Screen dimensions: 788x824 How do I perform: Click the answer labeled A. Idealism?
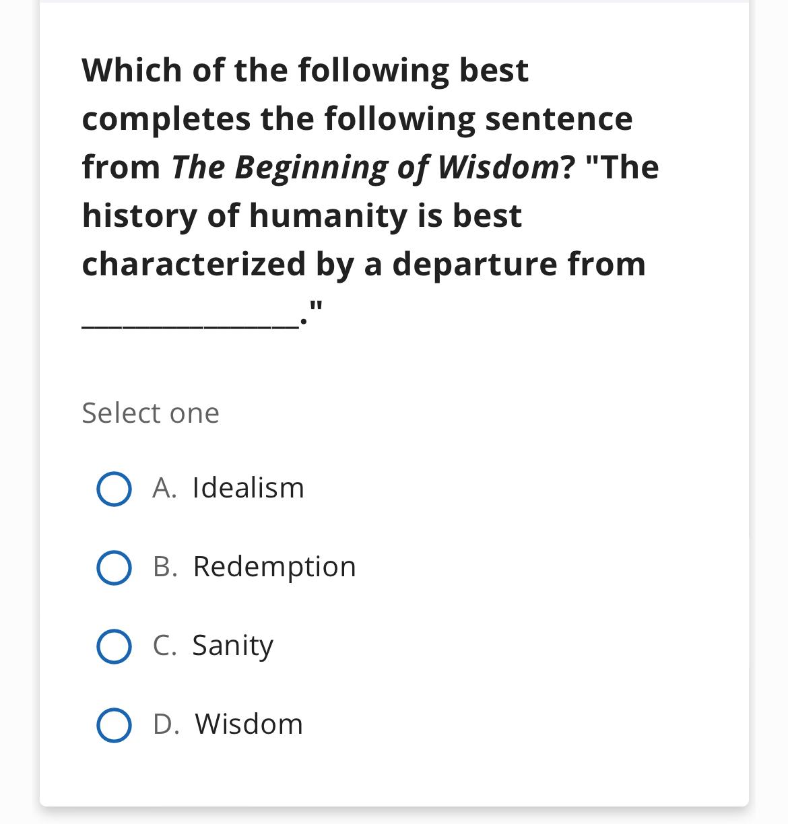point(227,487)
